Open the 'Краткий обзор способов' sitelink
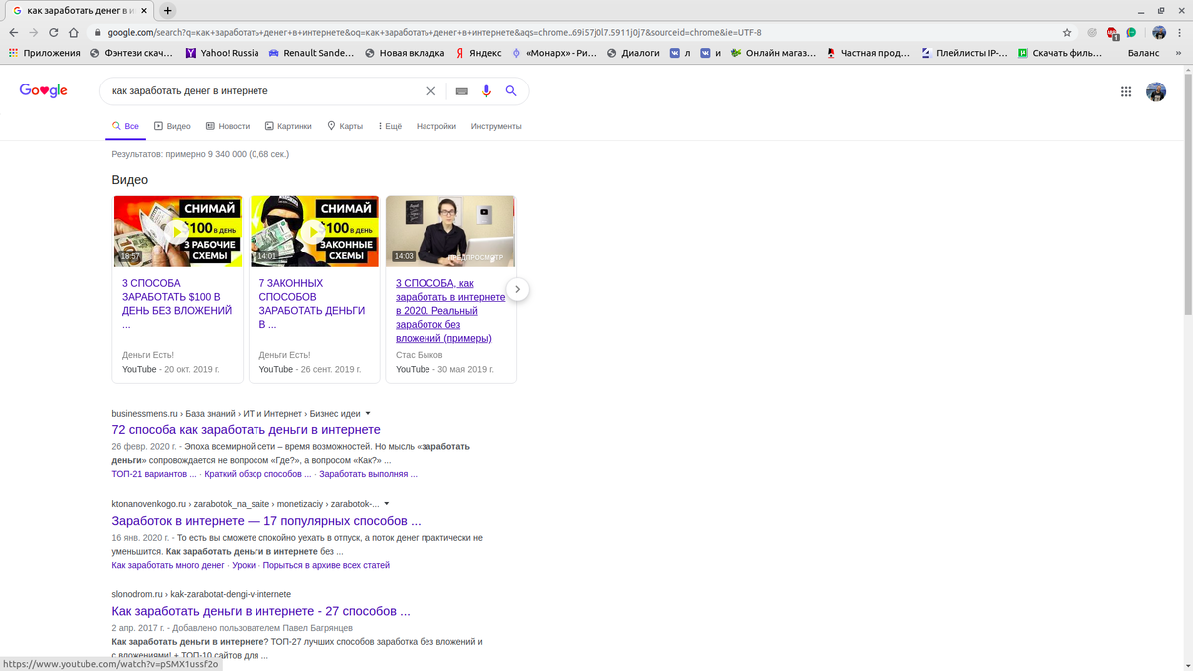The height and width of the screenshot is (671, 1193). (257, 474)
